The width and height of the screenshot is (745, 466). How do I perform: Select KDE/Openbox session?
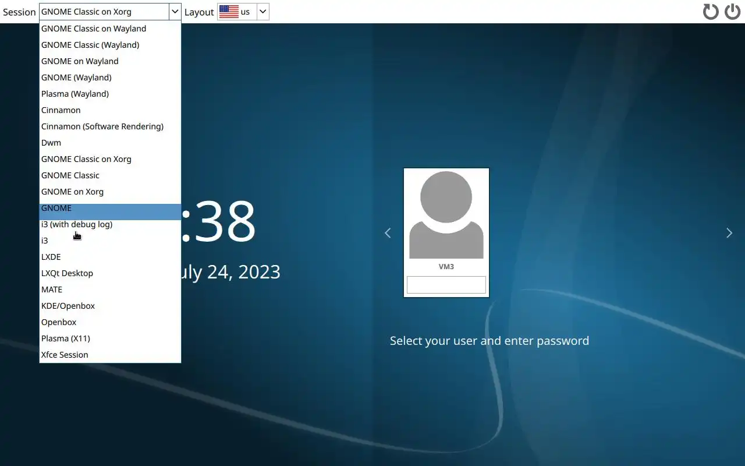point(110,306)
